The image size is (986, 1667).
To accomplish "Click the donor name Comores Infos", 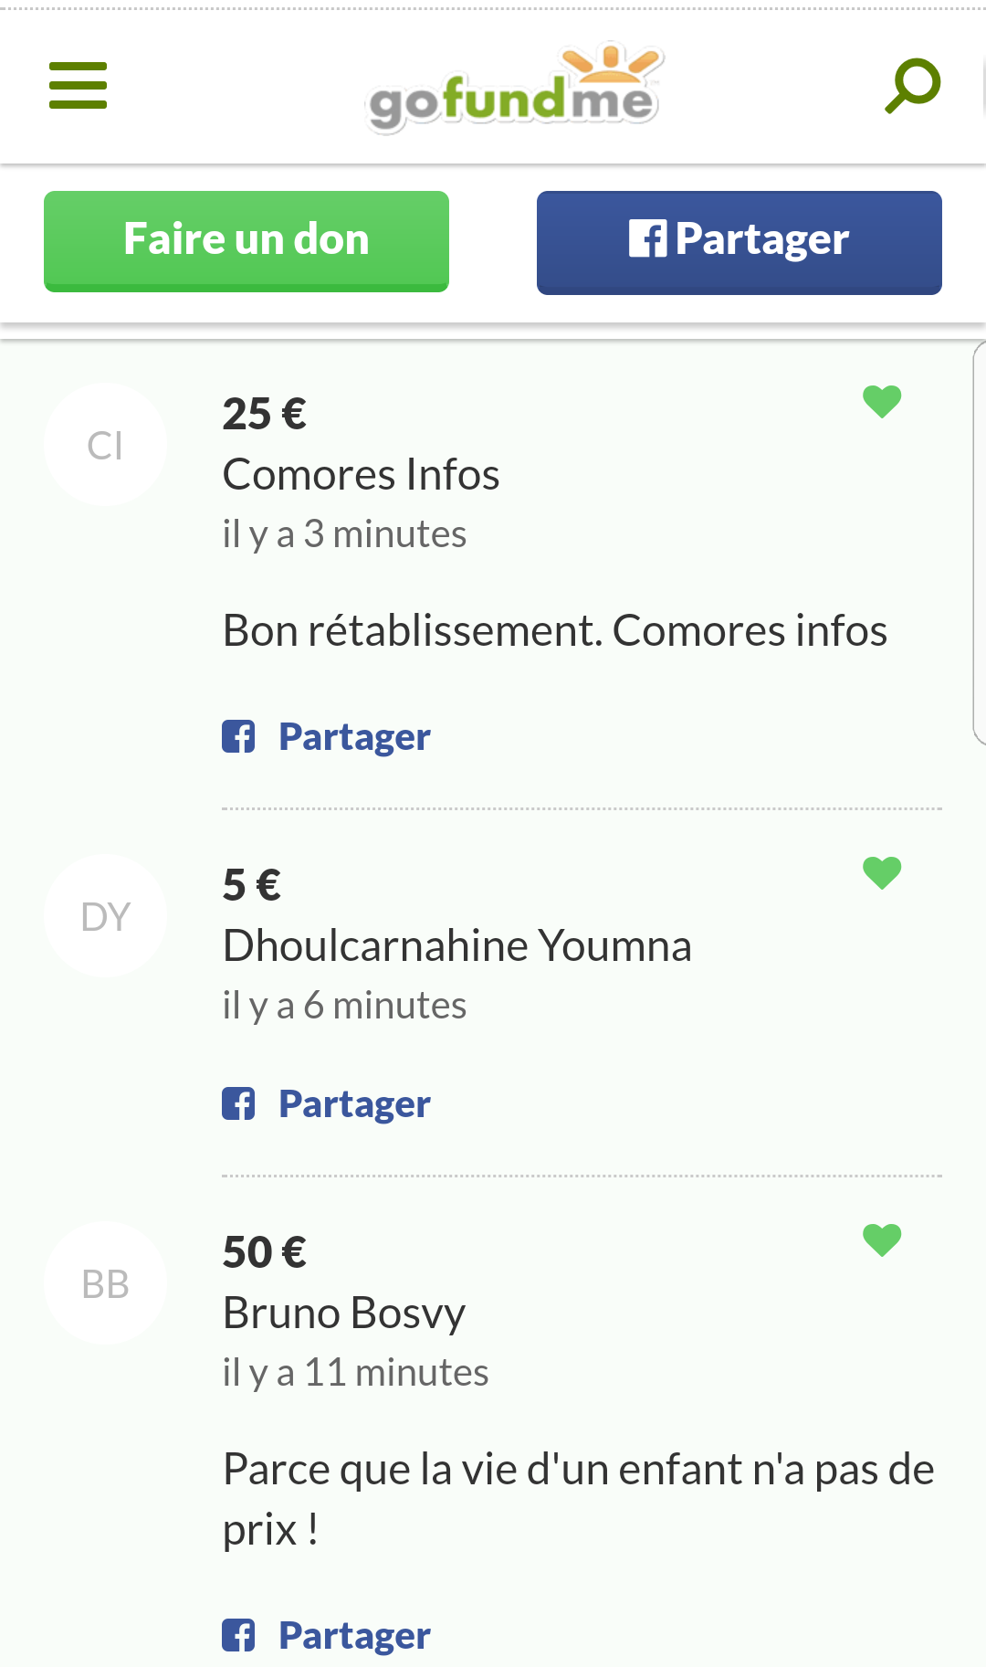I will (362, 475).
